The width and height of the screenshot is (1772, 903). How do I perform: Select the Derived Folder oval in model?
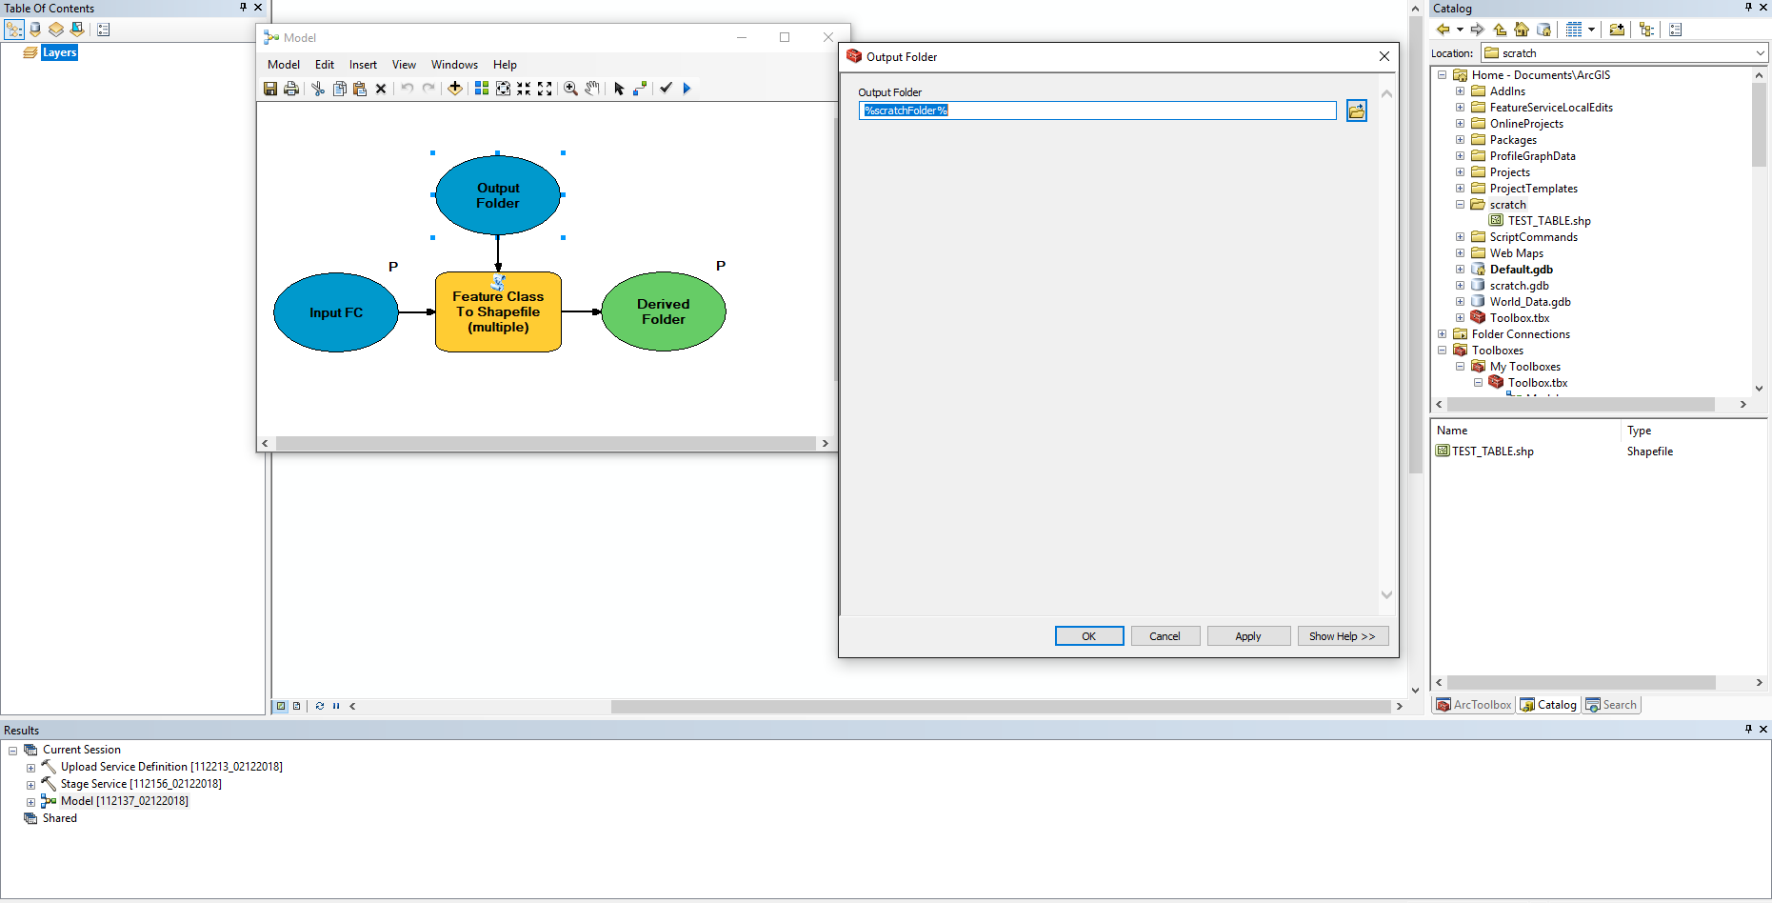pos(664,311)
